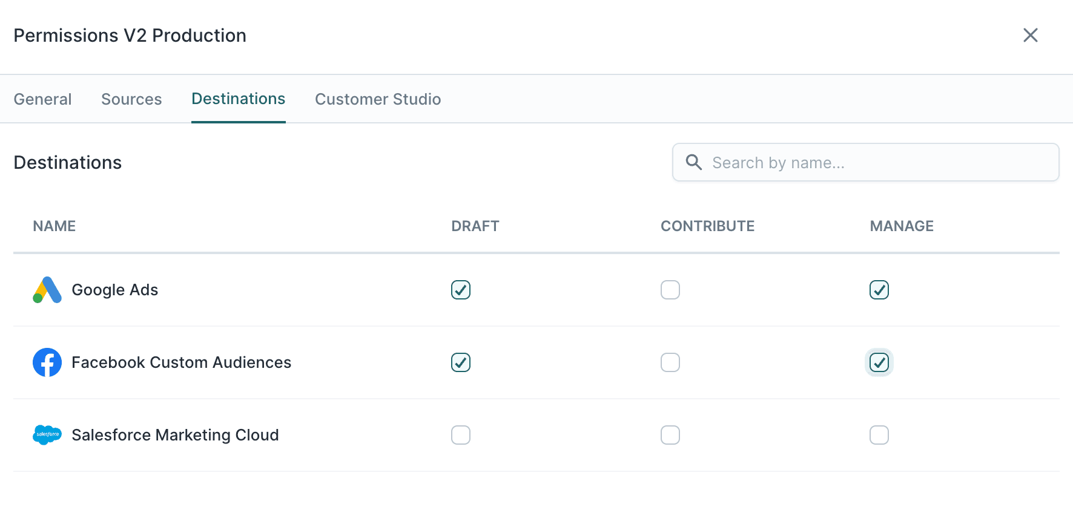Open the Sources tab
Viewport: 1073px width, 507px height.
tap(131, 99)
